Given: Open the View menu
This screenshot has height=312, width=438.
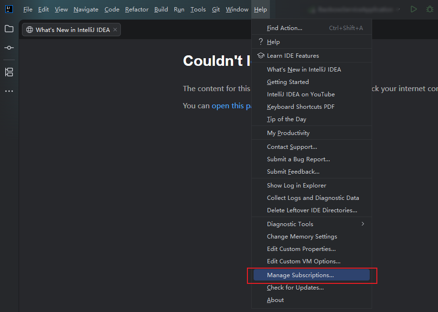Looking at the screenshot, I should pos(61,10).
